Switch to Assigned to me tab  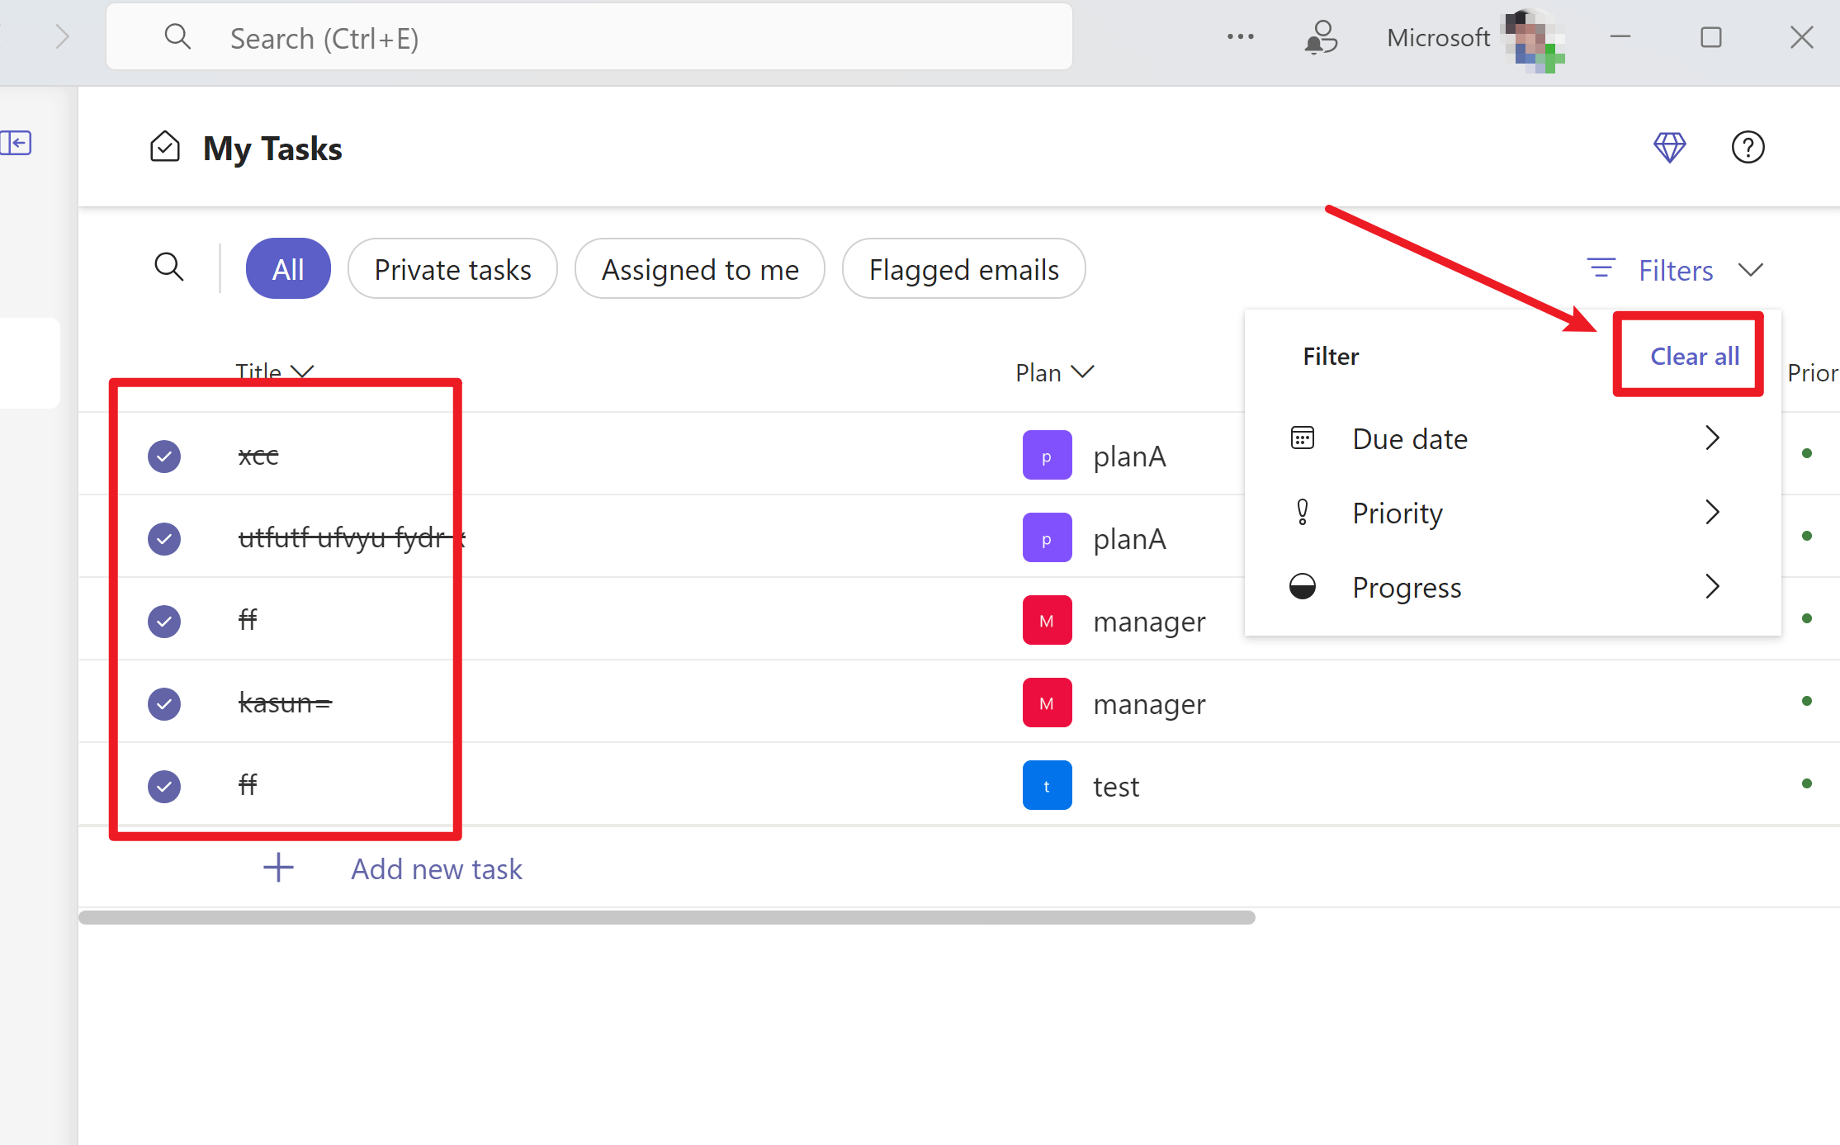click(700, 268)
